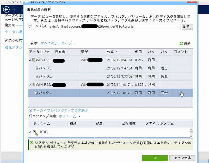
Task: Open the すべてのアーカイブ display dropdown
Action: pos(58,43)
